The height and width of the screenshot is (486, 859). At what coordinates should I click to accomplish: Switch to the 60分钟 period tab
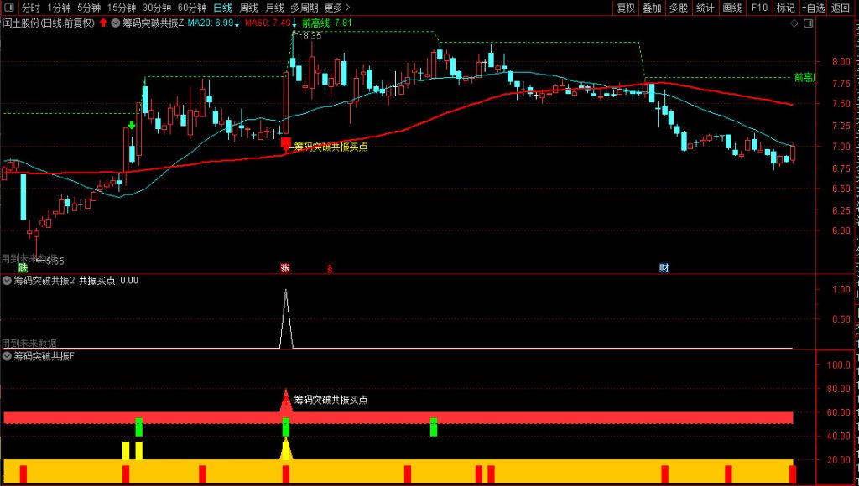coord(192,8)
